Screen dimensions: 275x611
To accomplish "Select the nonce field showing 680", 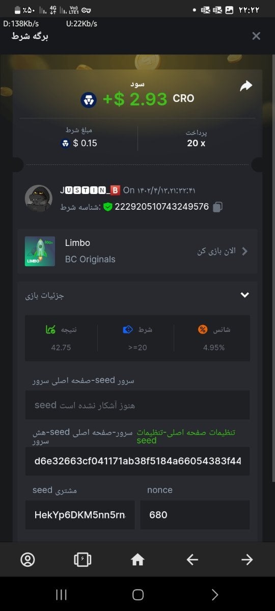I will (195, 515).
